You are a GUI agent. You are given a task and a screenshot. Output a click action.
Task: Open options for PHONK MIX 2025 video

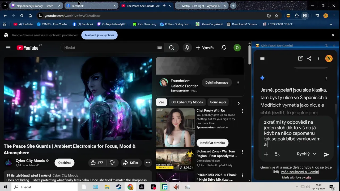pos(242,175)
